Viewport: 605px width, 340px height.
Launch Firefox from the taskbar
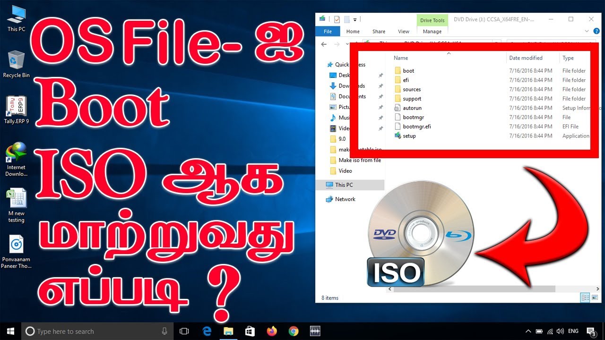tap(272, 331)
